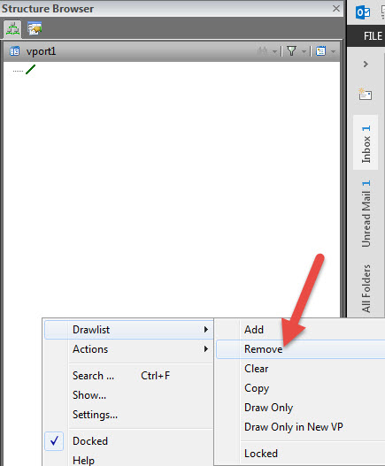This screenshot has height=466, width=385.
Task: Open the Actions submenu
Action: (128, 349)
